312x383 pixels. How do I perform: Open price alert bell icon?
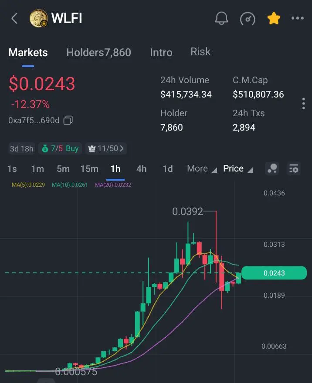pyautogui.click(x=221, y=18)
